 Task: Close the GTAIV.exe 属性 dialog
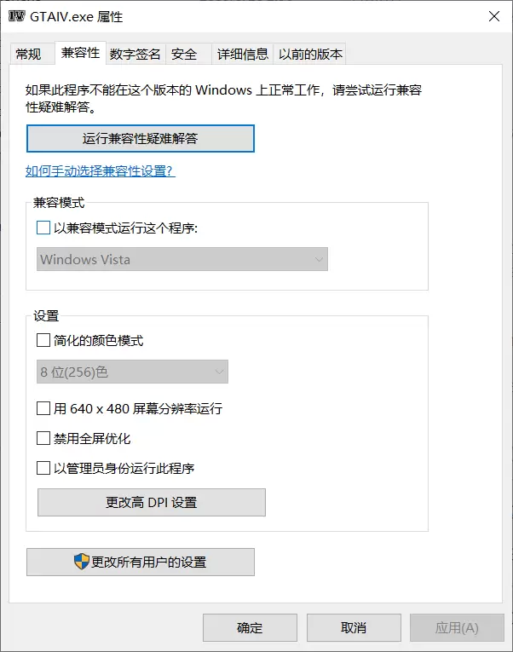pos(494,16)
